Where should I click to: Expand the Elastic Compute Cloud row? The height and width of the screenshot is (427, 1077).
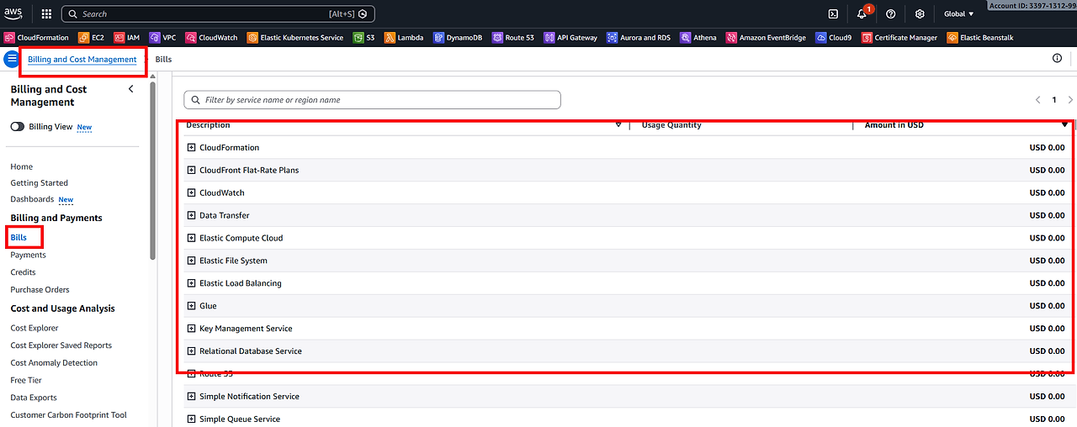point(191,238)
